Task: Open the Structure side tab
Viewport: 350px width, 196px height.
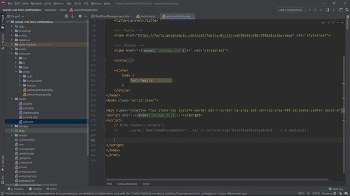Action: (x=3, y=41)
